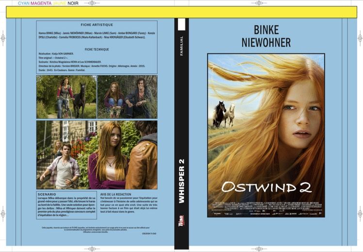Click the registration crosshair below the back cover
Viewport: 363px width, 252px height.
tap(92, 249)
